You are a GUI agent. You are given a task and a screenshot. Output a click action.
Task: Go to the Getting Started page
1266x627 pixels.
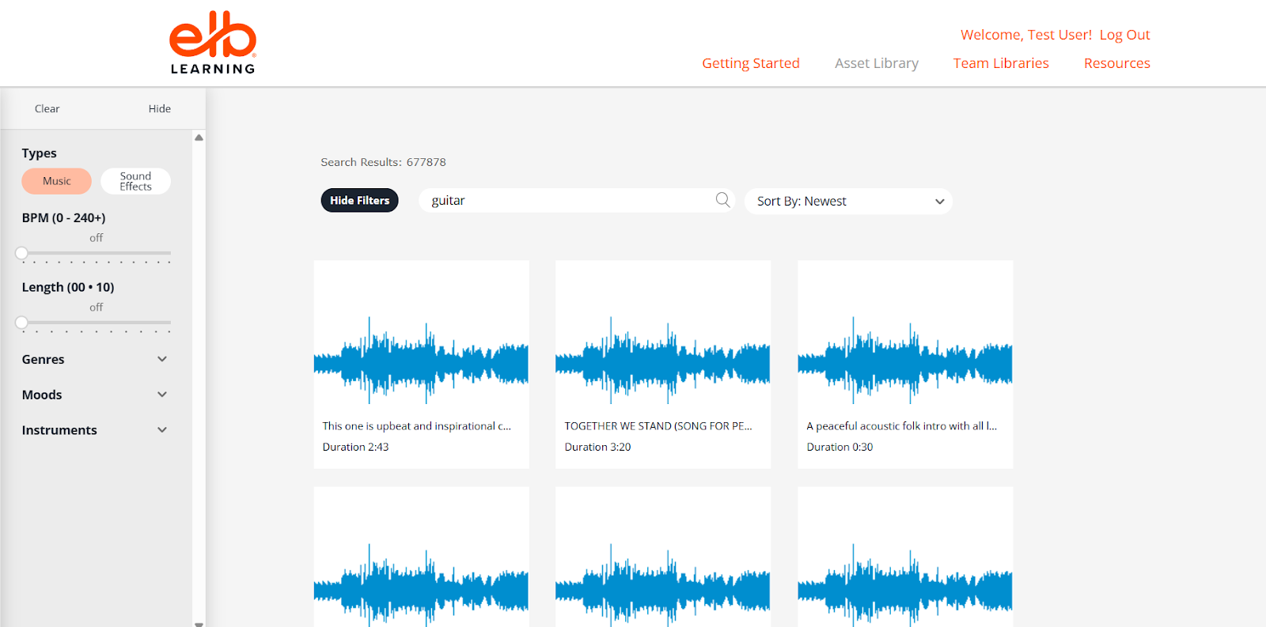(x=750, y=63)
